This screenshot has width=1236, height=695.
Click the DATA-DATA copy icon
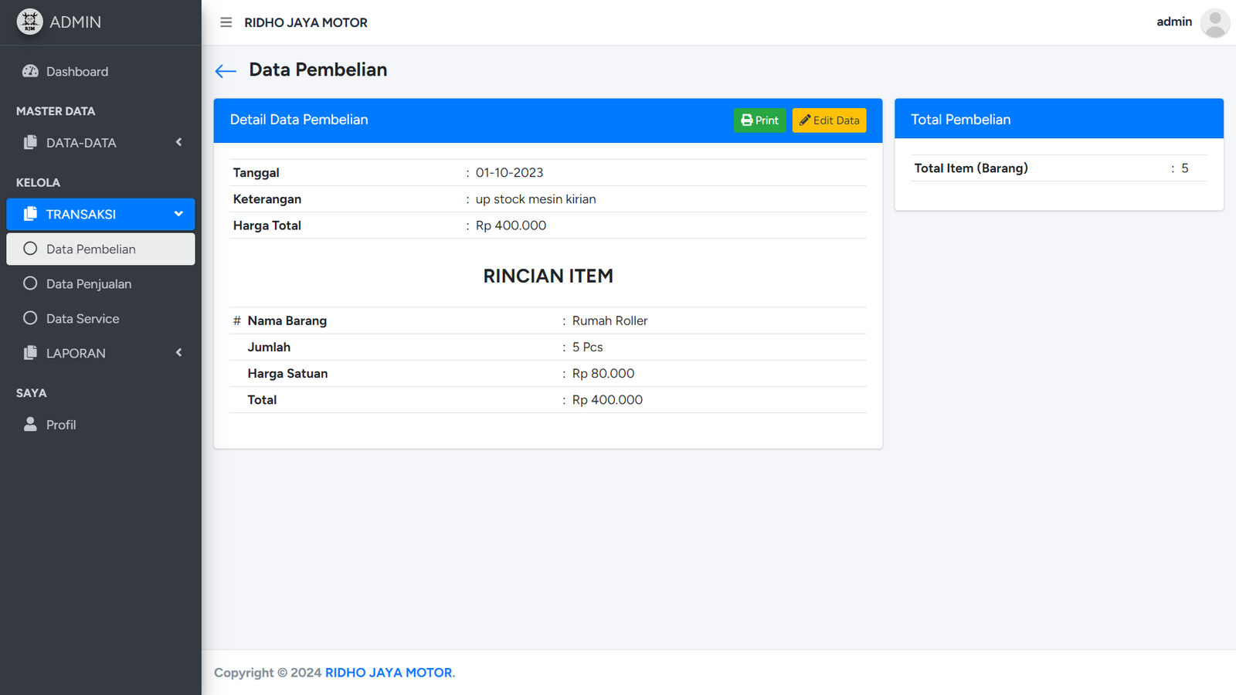pyautogui.click(x=30, y=142)
